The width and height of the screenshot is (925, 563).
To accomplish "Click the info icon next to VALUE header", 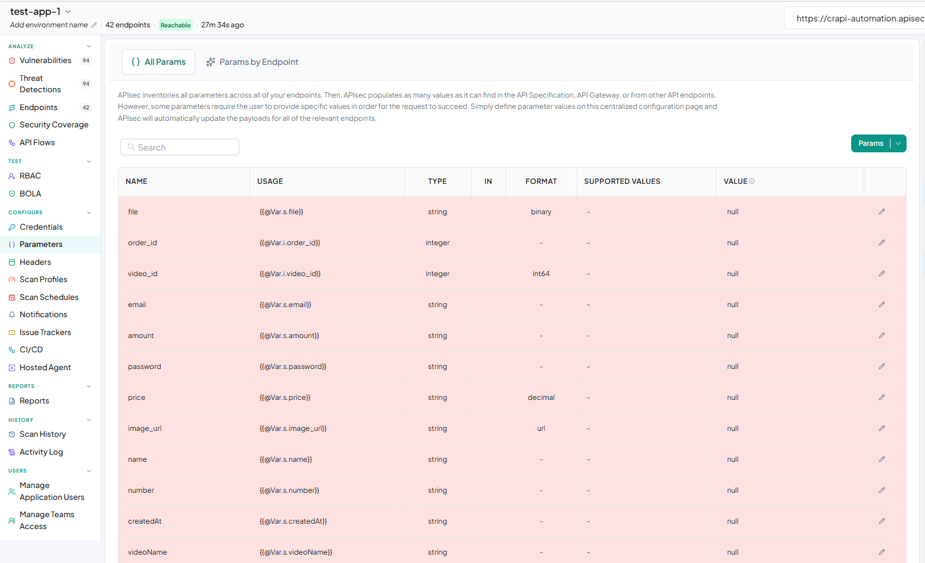I will point(752,181).
